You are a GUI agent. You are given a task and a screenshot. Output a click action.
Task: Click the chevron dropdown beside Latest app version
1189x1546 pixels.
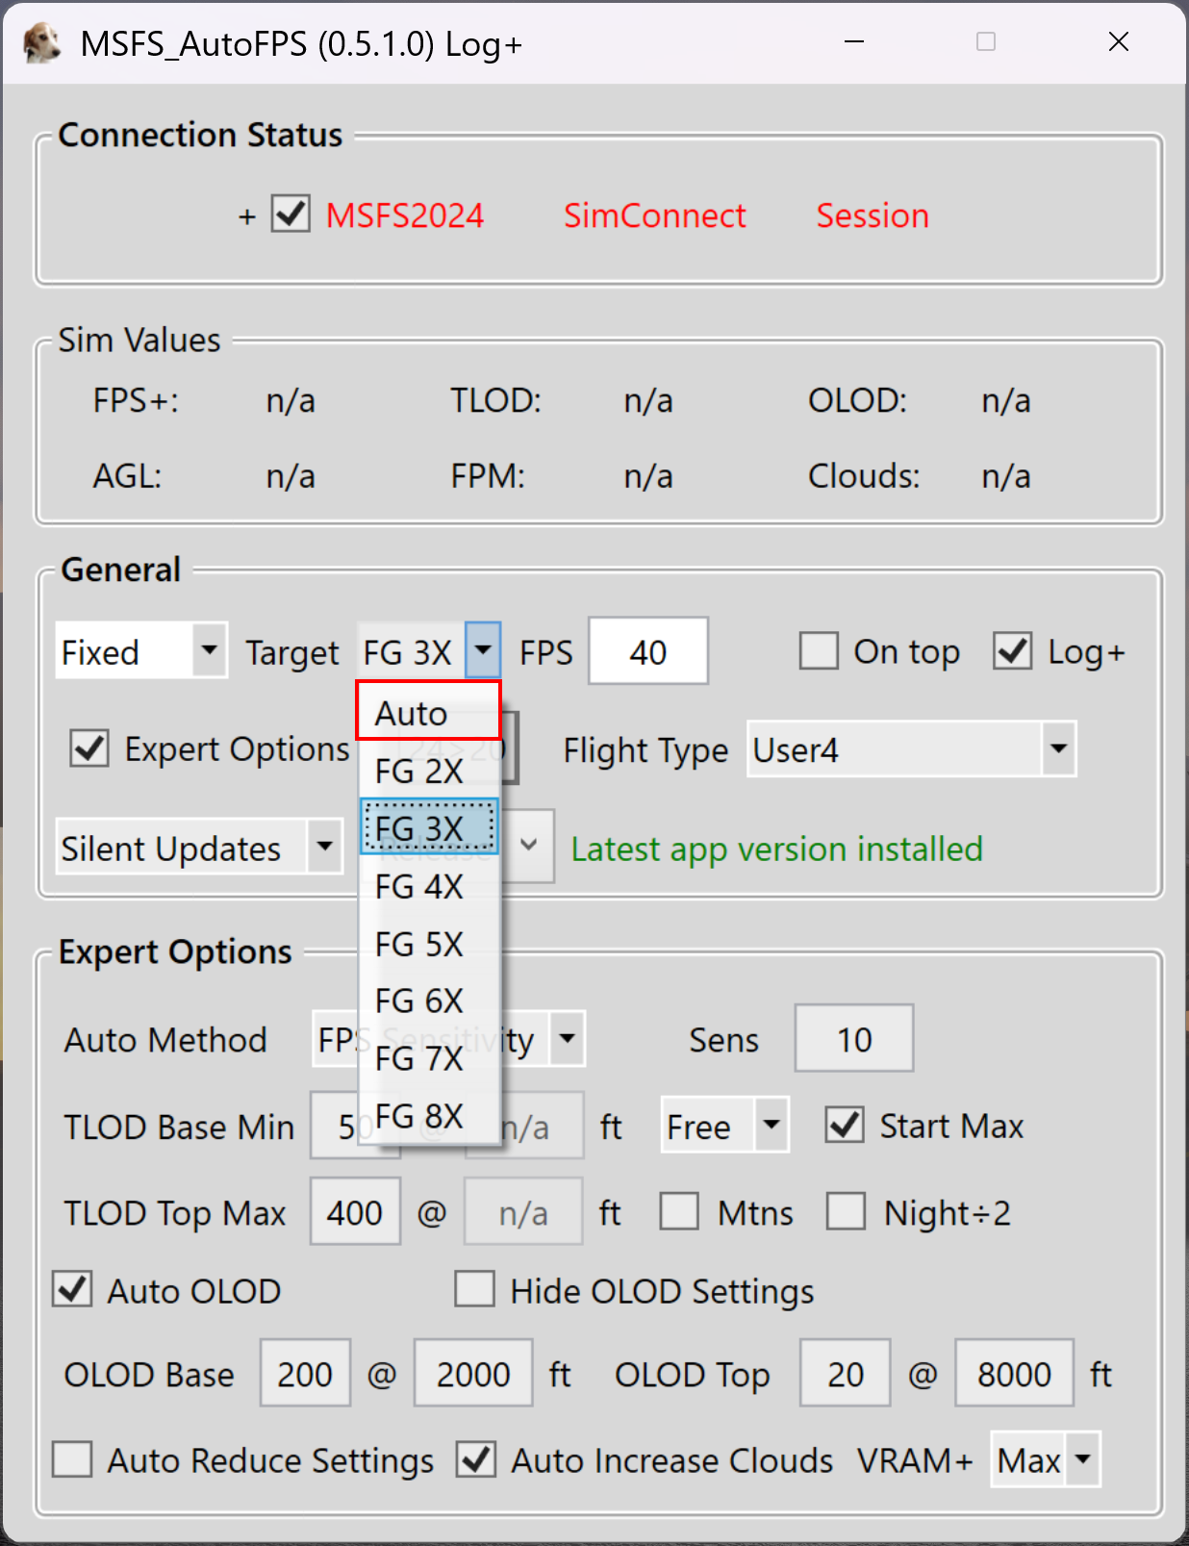528,846
